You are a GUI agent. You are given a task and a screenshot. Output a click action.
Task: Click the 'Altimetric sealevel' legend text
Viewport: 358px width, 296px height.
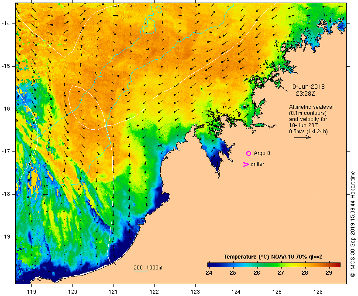(x=311, y=107)
